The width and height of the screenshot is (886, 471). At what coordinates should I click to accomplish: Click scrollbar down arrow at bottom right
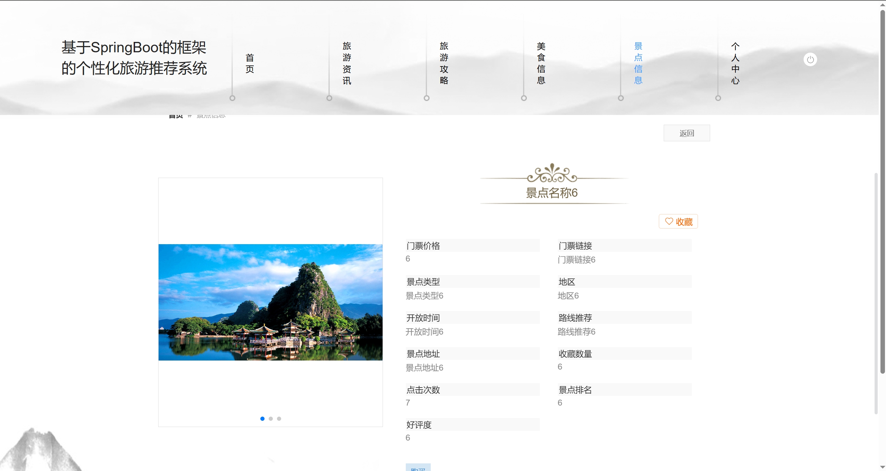882,467
